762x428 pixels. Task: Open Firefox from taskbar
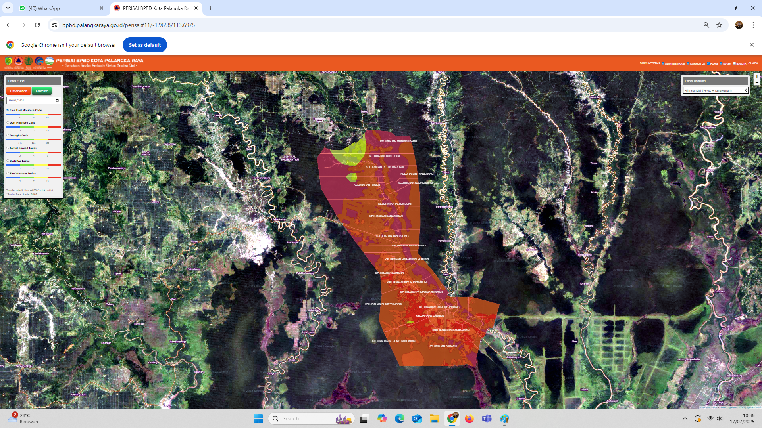coord(470,418)
